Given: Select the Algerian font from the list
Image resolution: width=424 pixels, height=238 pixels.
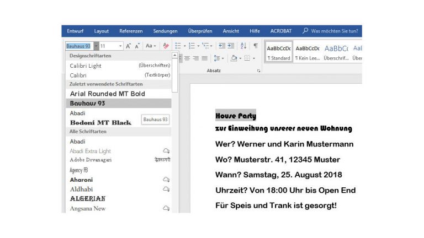Looking at the screenshot, I should (x=88, y=198).
